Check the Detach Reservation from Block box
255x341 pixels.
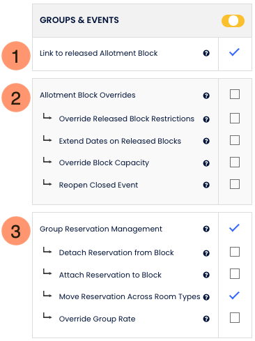(235, 252)
